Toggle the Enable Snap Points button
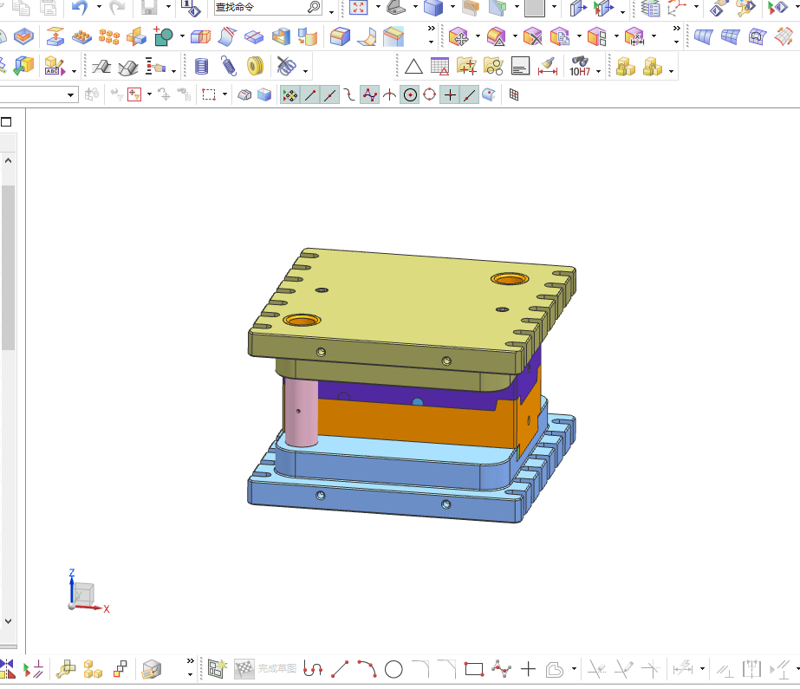This screenshot has width=800, height=689. click(x=289, y=95)
